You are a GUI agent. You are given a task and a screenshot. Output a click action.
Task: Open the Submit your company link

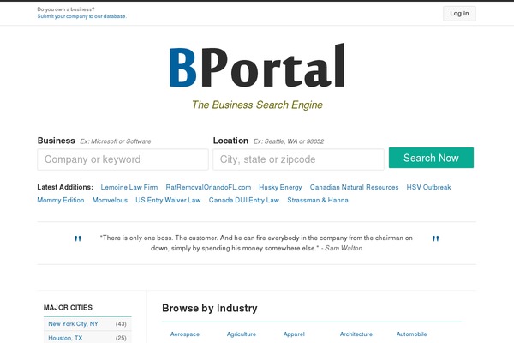81,16
